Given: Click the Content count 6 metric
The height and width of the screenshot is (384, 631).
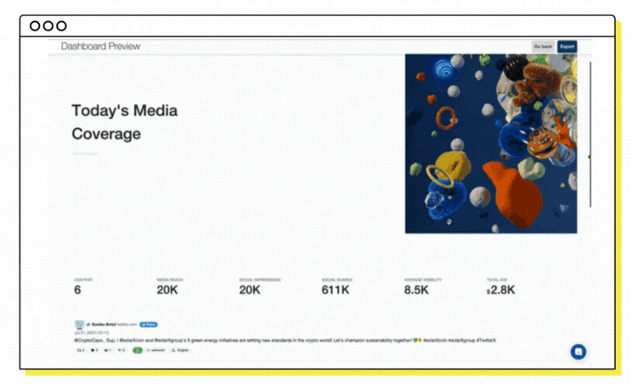Looking at the screenshot, I should tap(77, 289).
